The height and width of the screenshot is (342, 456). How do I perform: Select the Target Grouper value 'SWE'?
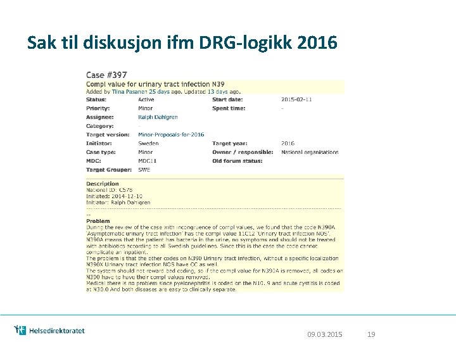(x=144, y=170)
